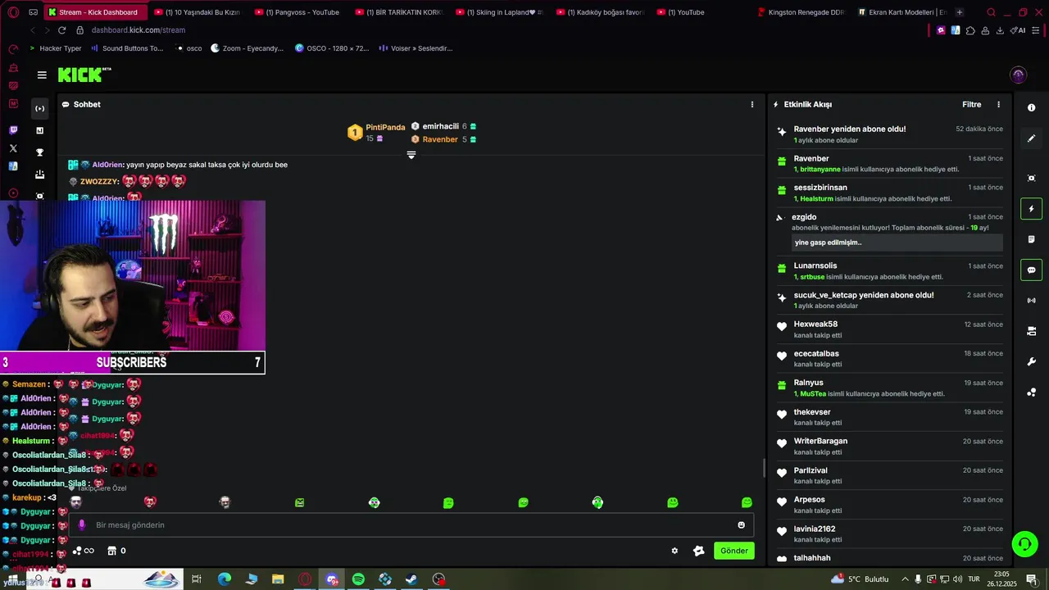The height and width of the screenshot is (590, 1049).
Task: Send message with Gönder button
Action: [x=733, y=551]
